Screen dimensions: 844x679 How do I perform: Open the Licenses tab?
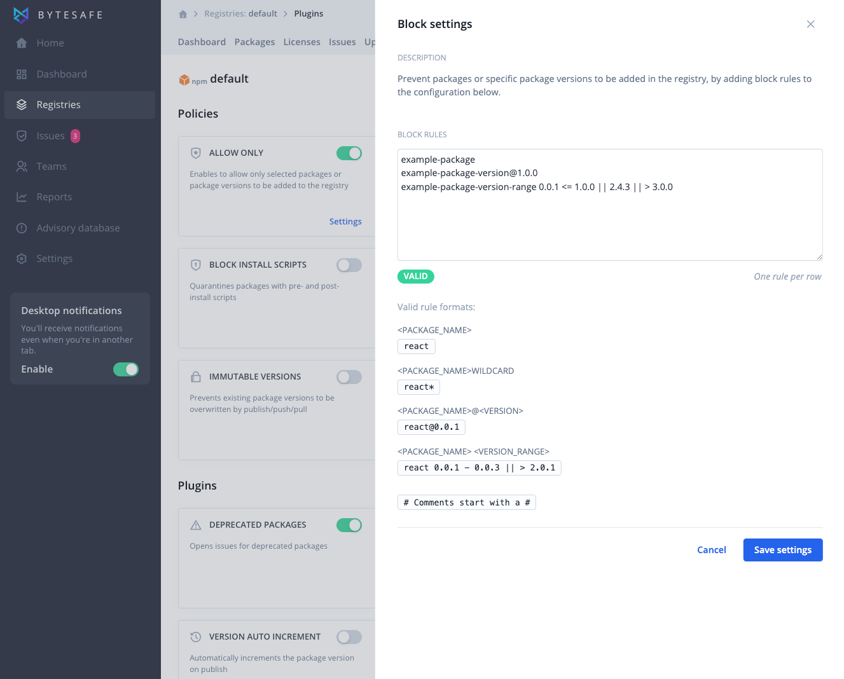point(301,42)
